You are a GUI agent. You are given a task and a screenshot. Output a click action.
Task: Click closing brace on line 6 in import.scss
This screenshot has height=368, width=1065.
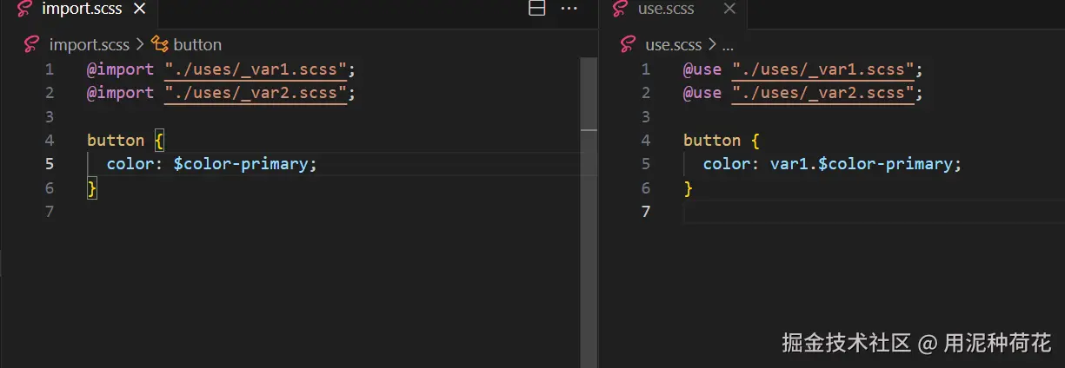(92, 187)
